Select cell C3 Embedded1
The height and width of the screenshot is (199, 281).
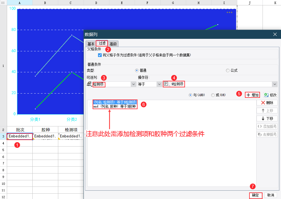point(71,136)
